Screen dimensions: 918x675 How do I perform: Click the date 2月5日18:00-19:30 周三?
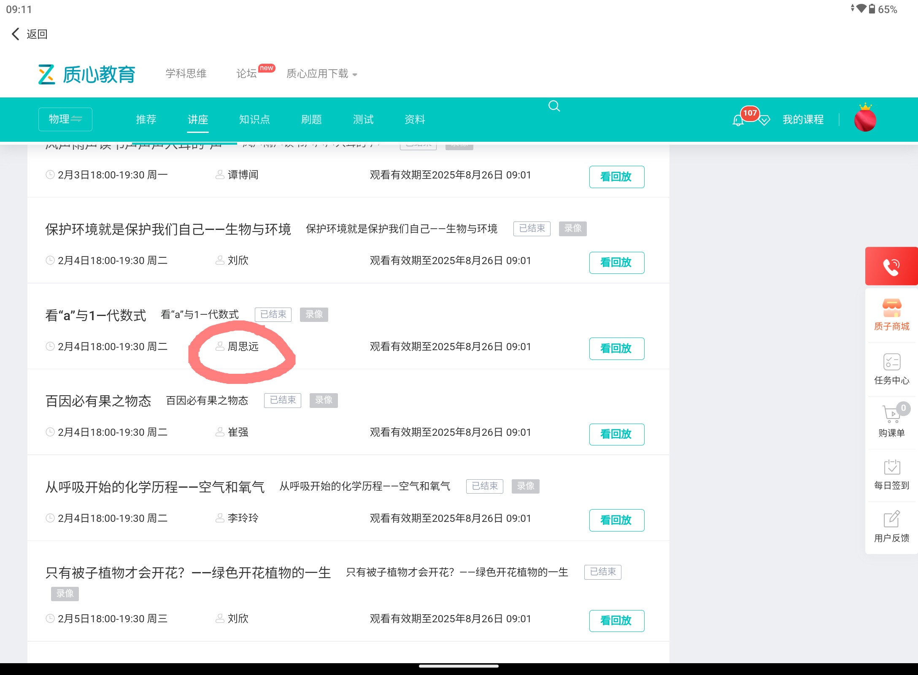click(112, 618)
